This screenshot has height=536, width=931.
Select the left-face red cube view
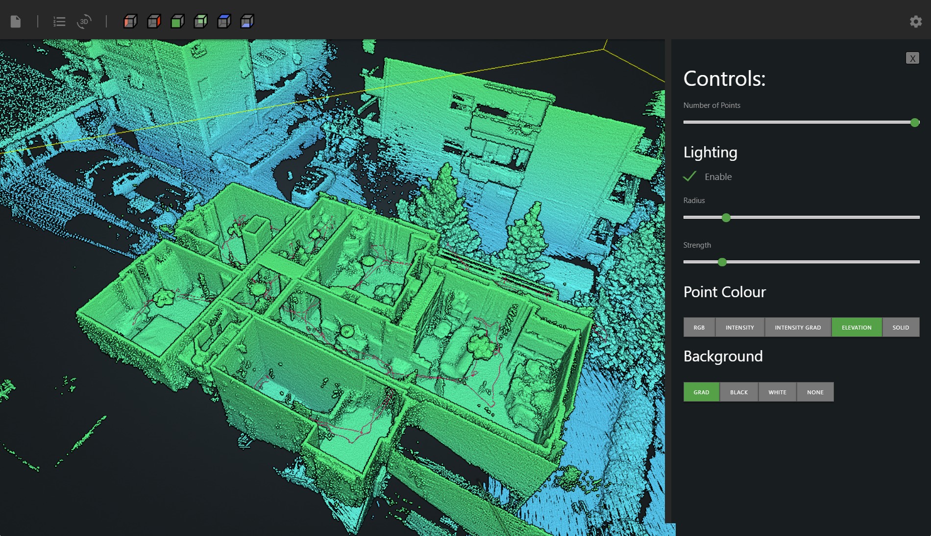130,22
